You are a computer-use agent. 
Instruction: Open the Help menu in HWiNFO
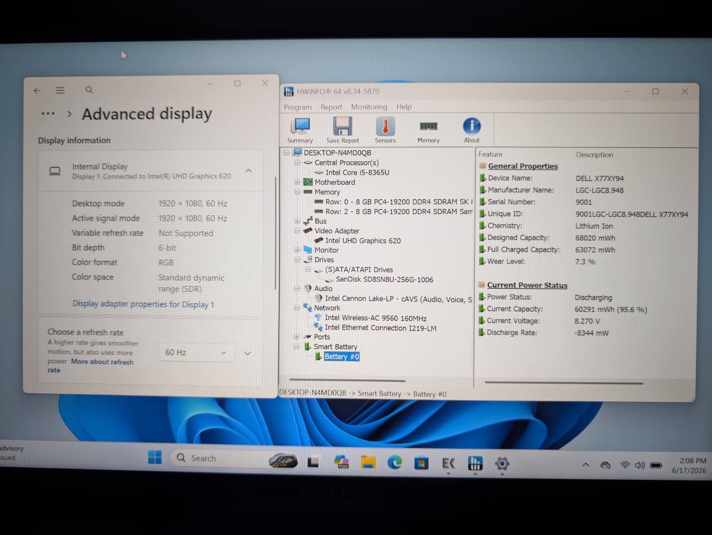coord(404,107)
